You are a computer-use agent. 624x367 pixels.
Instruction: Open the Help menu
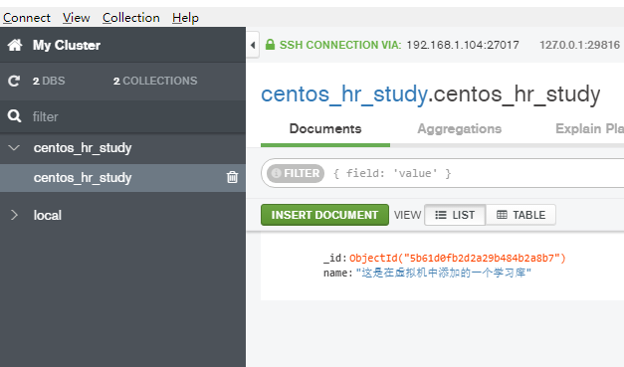pos(185,18)
